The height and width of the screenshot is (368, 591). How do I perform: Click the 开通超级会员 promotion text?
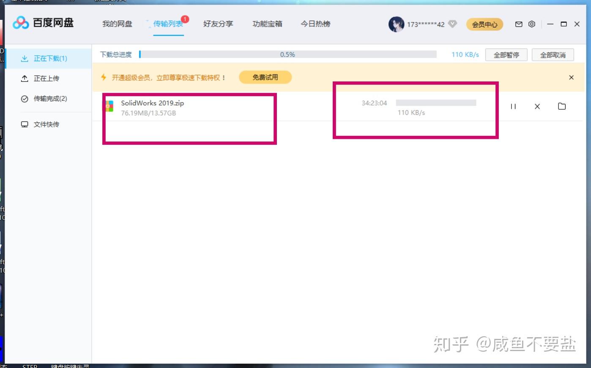168,78
